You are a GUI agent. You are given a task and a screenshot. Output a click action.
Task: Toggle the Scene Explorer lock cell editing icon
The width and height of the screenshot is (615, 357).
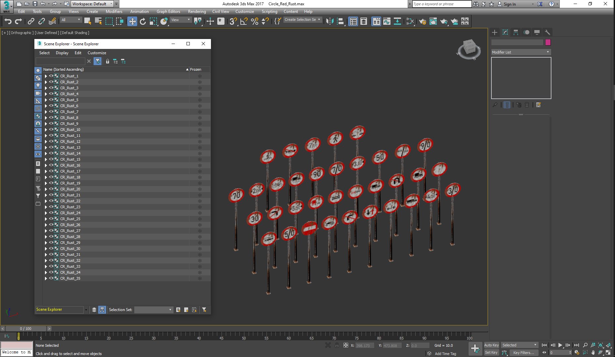[x=107, y=61]
